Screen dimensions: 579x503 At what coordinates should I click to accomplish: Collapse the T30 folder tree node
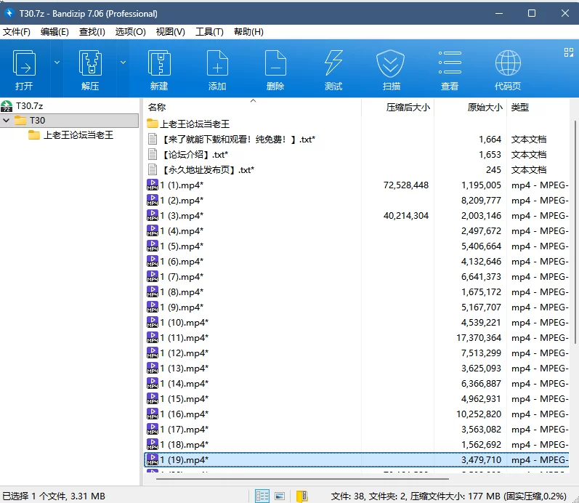point(7,121)
